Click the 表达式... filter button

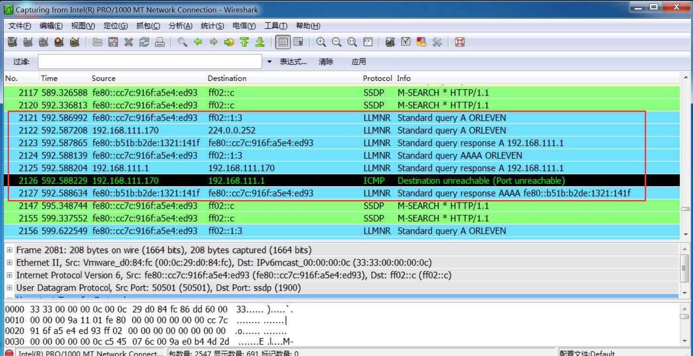coord(293,62)
